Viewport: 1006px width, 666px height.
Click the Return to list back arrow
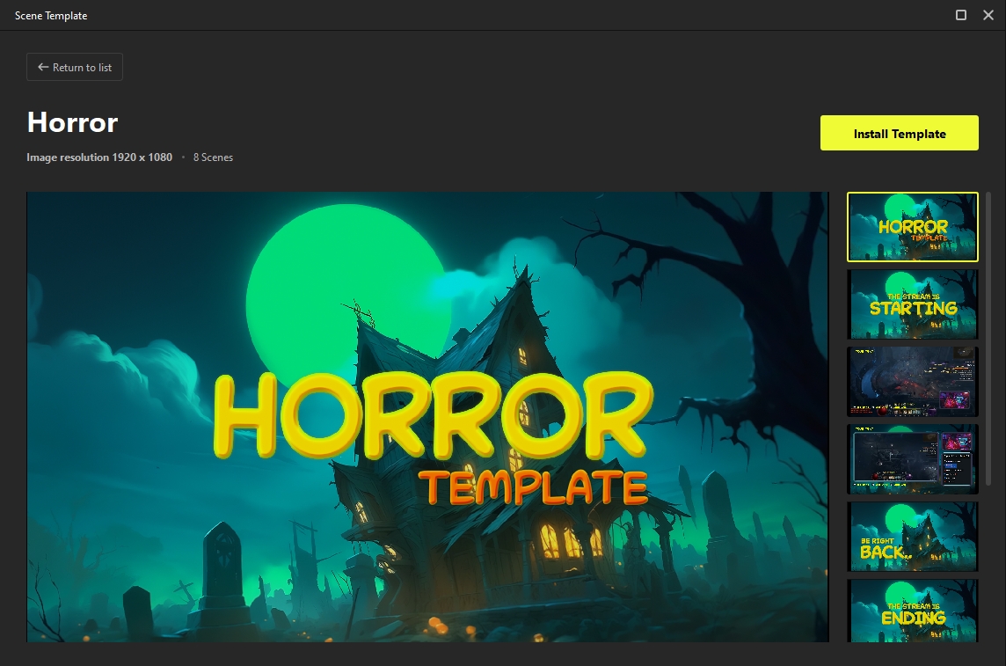click(x=43, y=68)
